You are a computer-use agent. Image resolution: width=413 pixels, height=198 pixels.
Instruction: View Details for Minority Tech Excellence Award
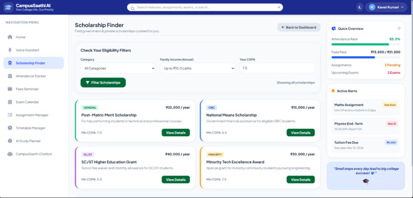301,180
